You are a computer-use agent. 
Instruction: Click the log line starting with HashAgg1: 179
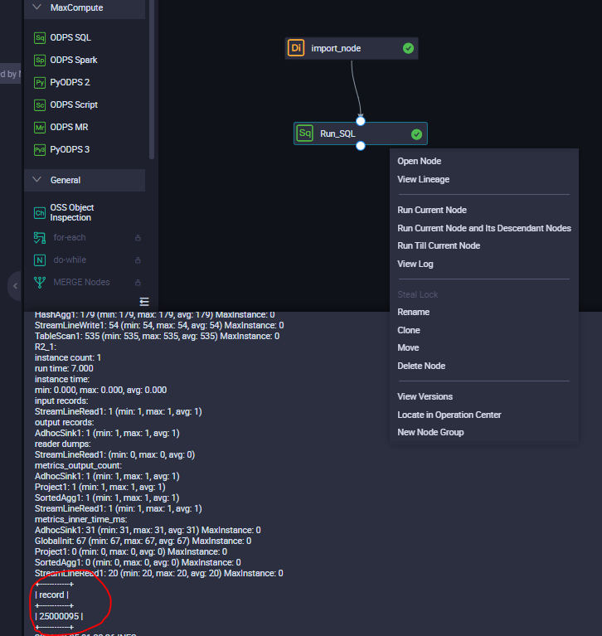[154, 315]
